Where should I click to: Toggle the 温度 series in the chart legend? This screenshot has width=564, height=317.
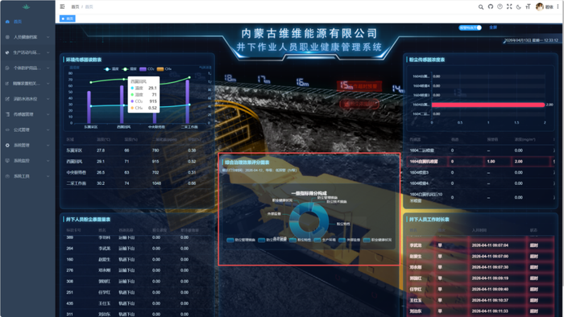click(x=111, y=69)
